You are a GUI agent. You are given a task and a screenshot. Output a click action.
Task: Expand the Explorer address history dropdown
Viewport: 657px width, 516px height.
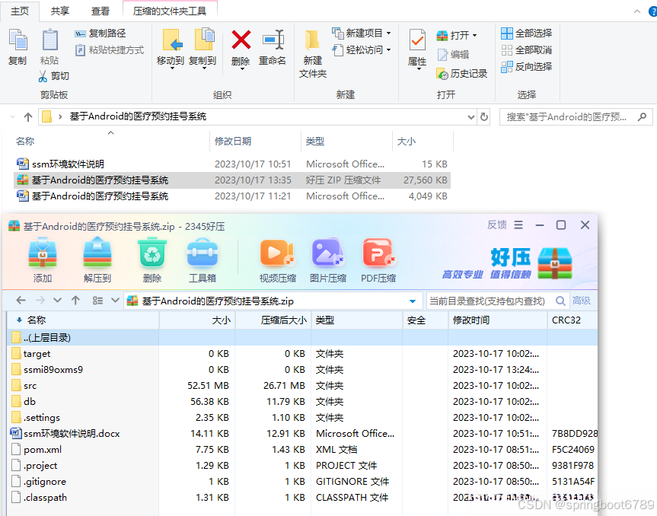click(471, 117)
